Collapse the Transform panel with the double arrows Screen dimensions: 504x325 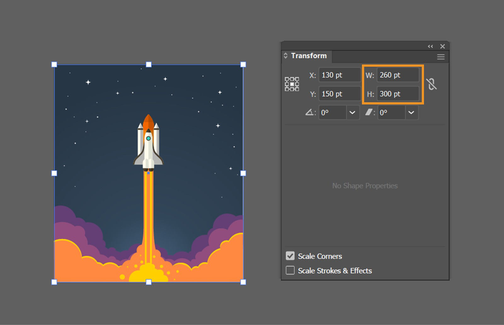pyautogui.click(x=430, y=46)
